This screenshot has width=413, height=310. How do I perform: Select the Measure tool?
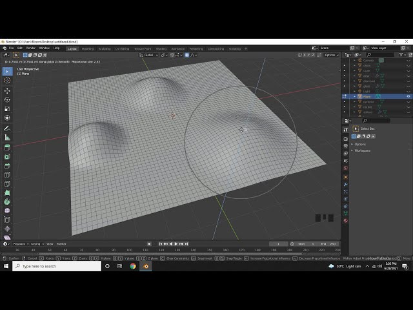point(7,138)
